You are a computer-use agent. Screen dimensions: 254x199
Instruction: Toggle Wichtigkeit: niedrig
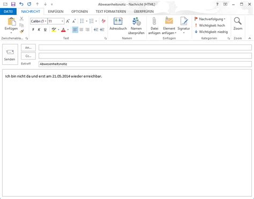(211, 32)
